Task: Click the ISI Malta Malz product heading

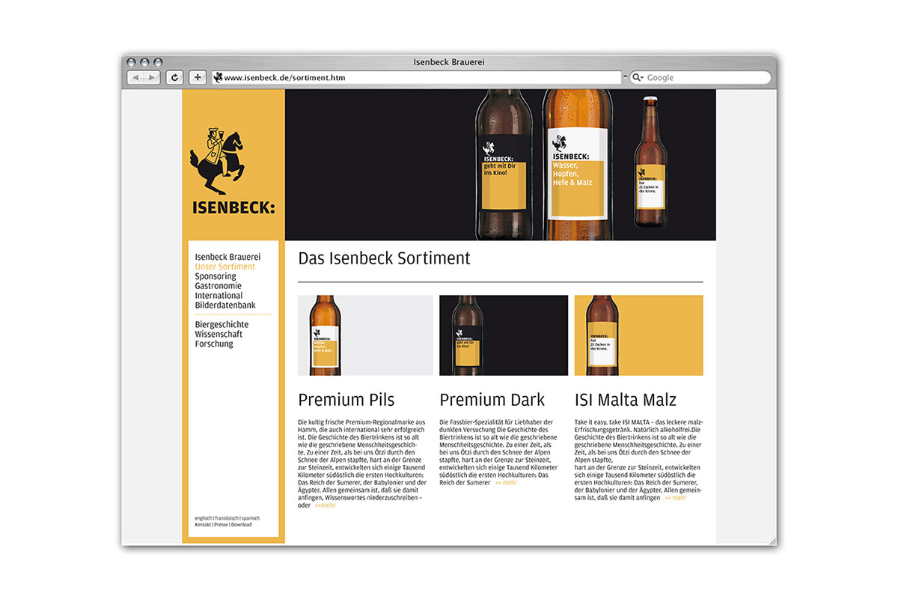Action: [x=626, y=400]
